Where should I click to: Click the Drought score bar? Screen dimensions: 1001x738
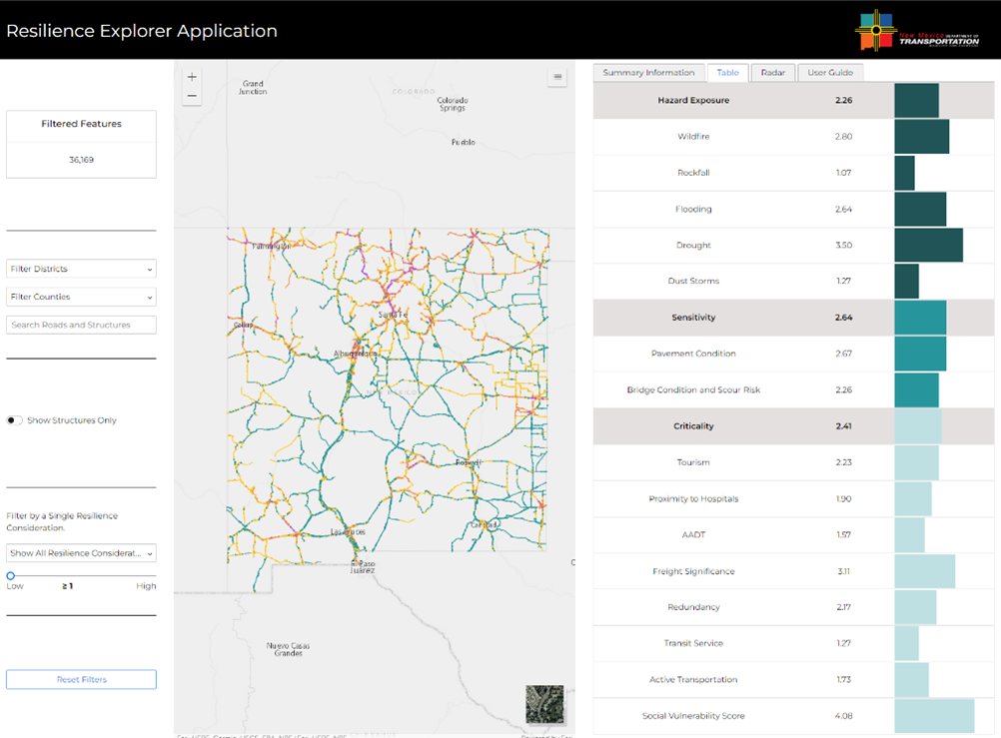pos(929,245)
